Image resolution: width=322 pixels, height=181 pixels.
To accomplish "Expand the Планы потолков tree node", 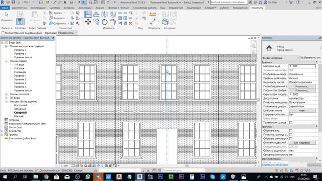I will coord(6,94).
